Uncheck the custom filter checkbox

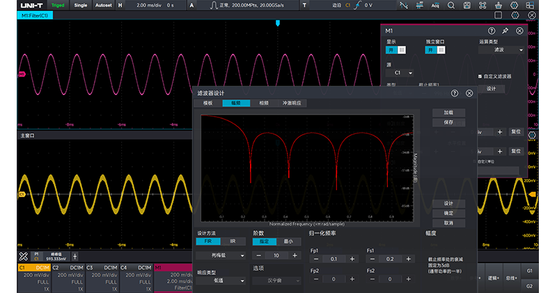coord(480,76)
